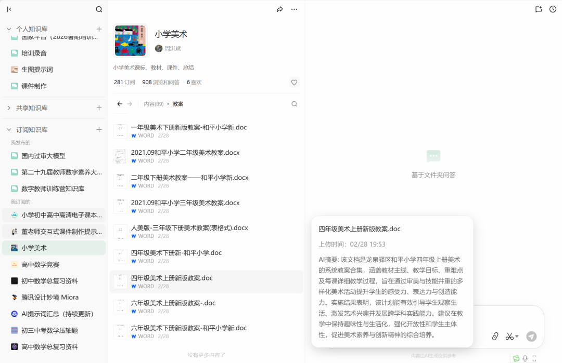
Task: Expand the 共享知识库 section
Action: click(9, 107)
